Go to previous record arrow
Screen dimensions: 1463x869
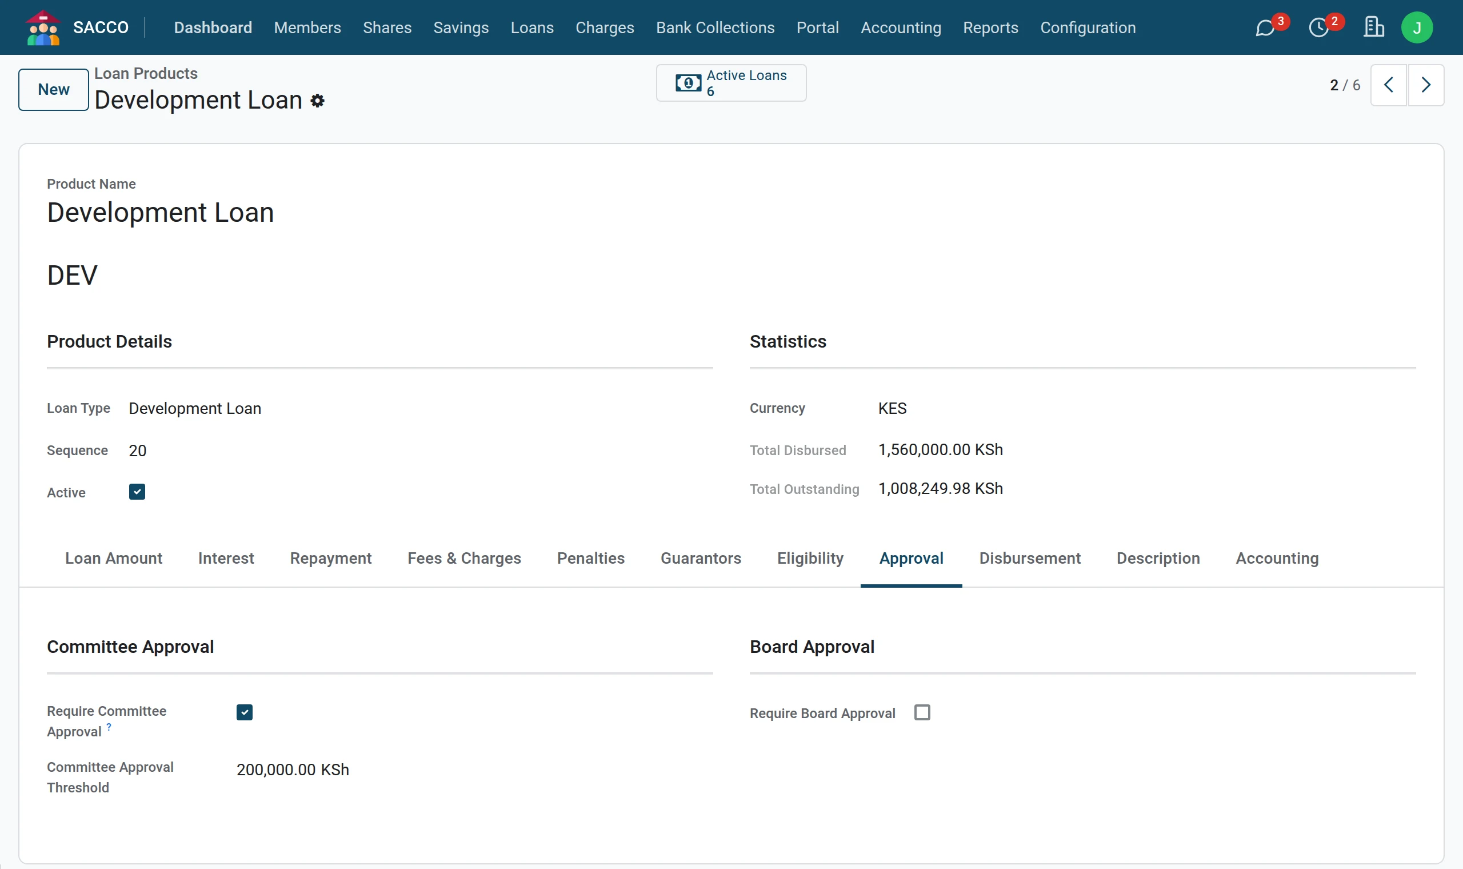point(1388,85)
